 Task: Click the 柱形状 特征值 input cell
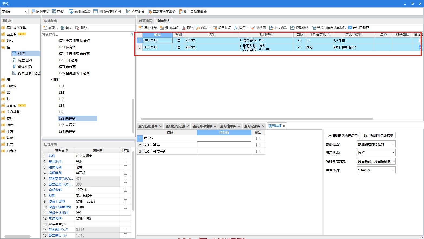[x=224, y=139]
